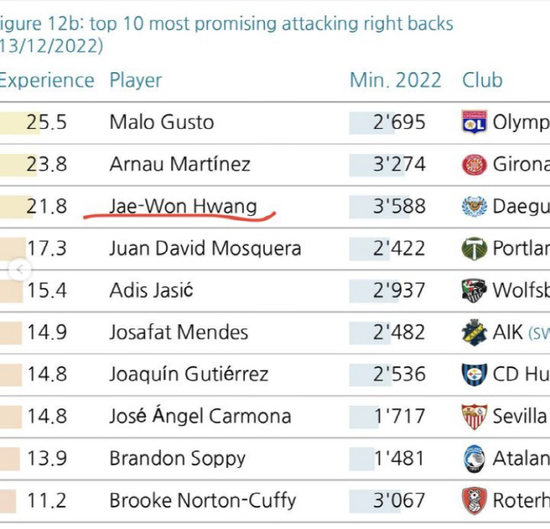Click the Daegu club crest icon
The height and width of the screenshot is (529, 550).
(474, 206)
